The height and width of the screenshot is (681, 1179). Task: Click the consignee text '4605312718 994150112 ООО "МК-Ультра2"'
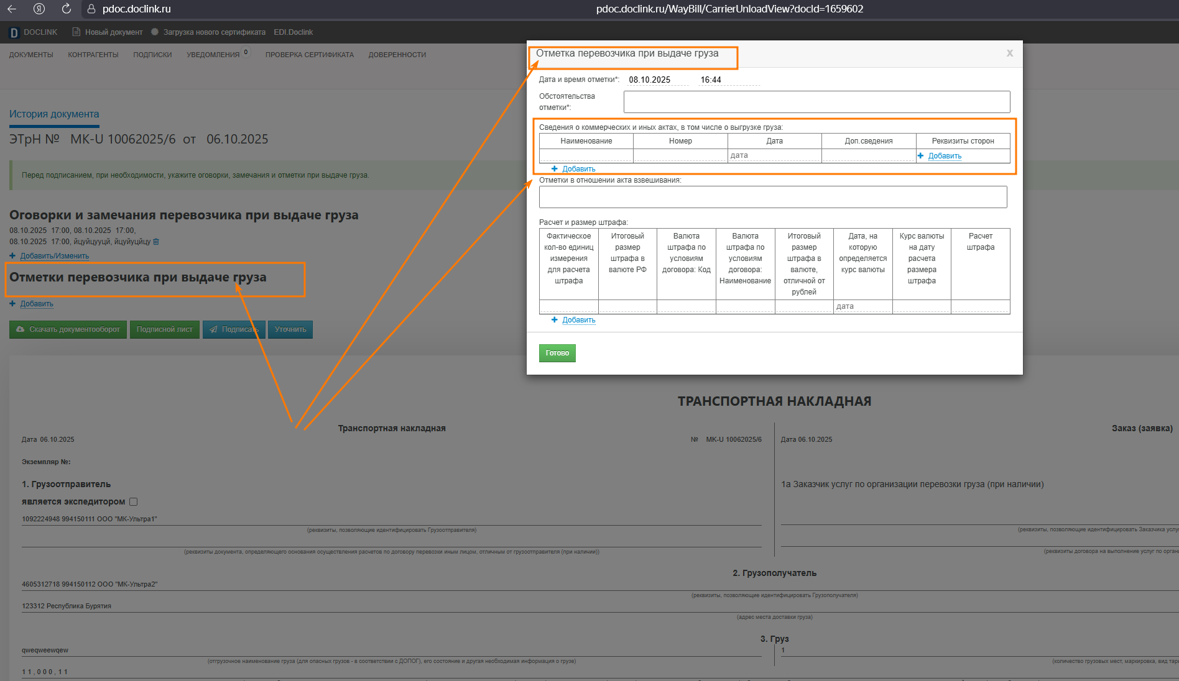[x=90, y=584]
